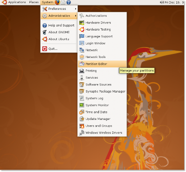This screenshot has width=186, height=172.
Task: Click the blue help icon in the top panel
Action: coord(68,2)
